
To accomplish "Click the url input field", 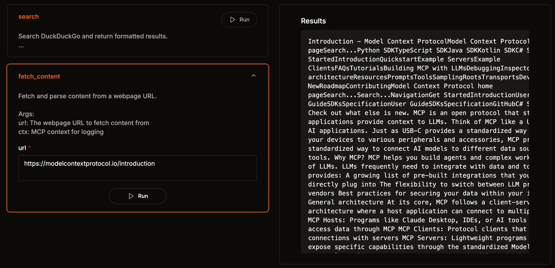I will (138, 168).
